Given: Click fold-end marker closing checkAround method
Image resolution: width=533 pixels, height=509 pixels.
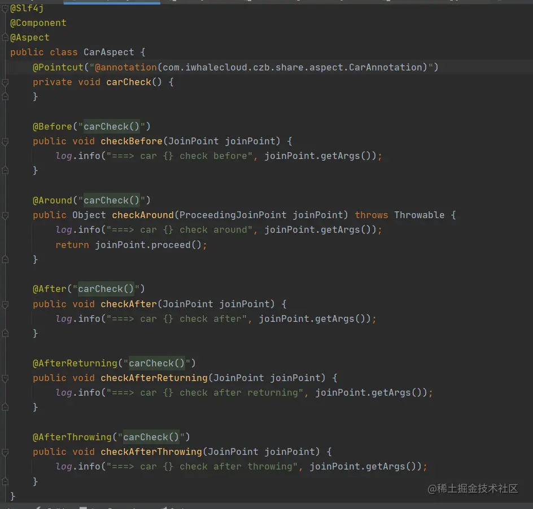Looking at the screenshot, I should tap(5, 260).
